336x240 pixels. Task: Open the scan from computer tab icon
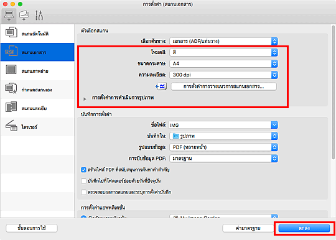pos(9,16)
